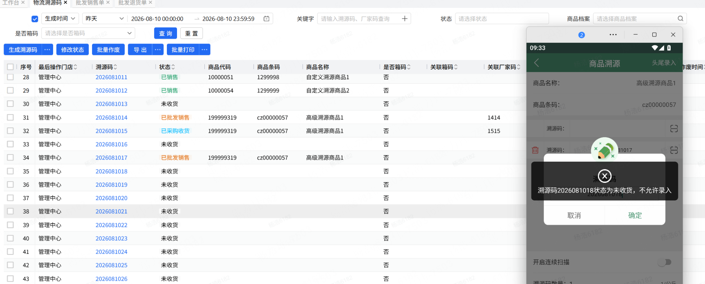Tap scan icon in first 溯源码 row
This screenshot has height=284, width=705.
(x=674, y=129)
